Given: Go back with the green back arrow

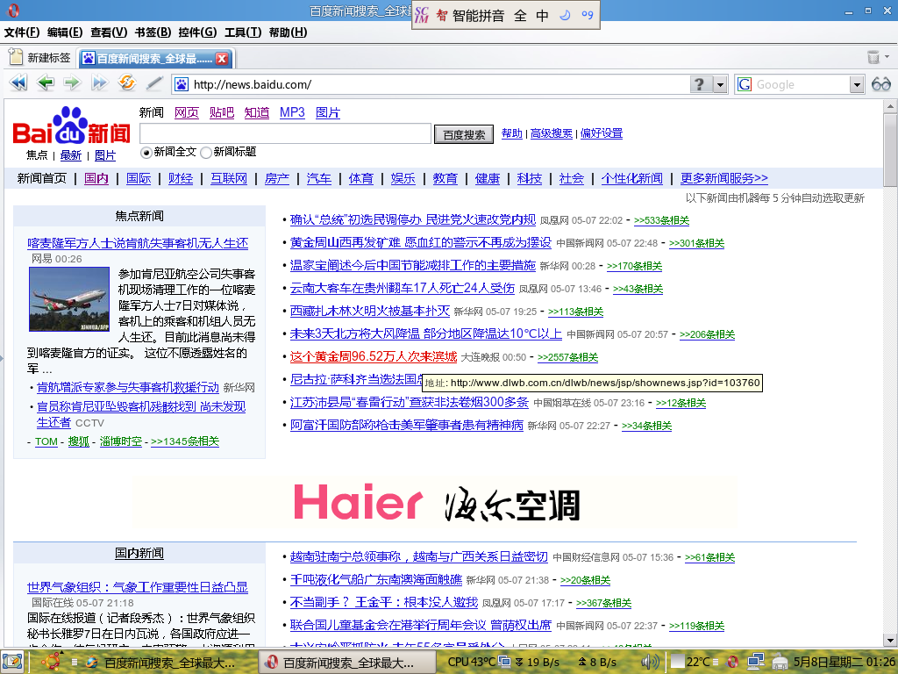Looking at the screenshot, I should pos(46,83).
